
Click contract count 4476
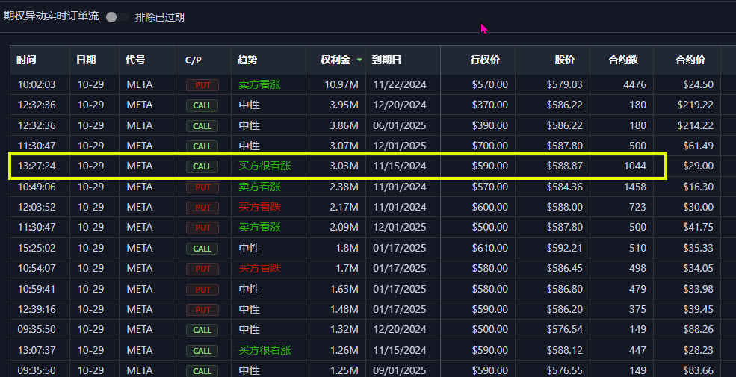(635, 85)
